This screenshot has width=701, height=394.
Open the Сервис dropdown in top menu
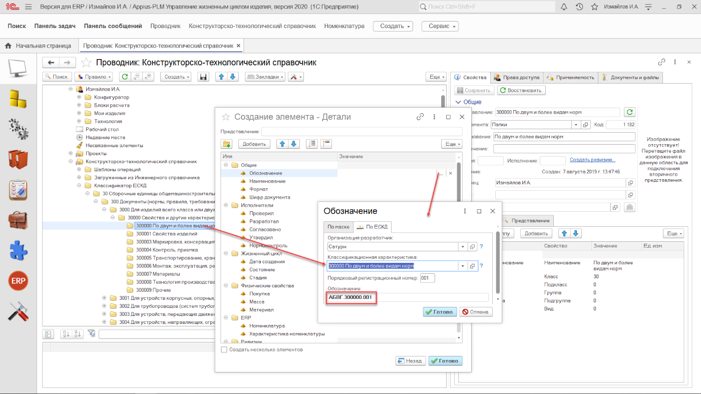(440, 26)
